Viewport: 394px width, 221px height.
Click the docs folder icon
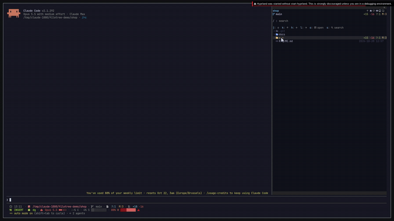[x=277, y=35]
